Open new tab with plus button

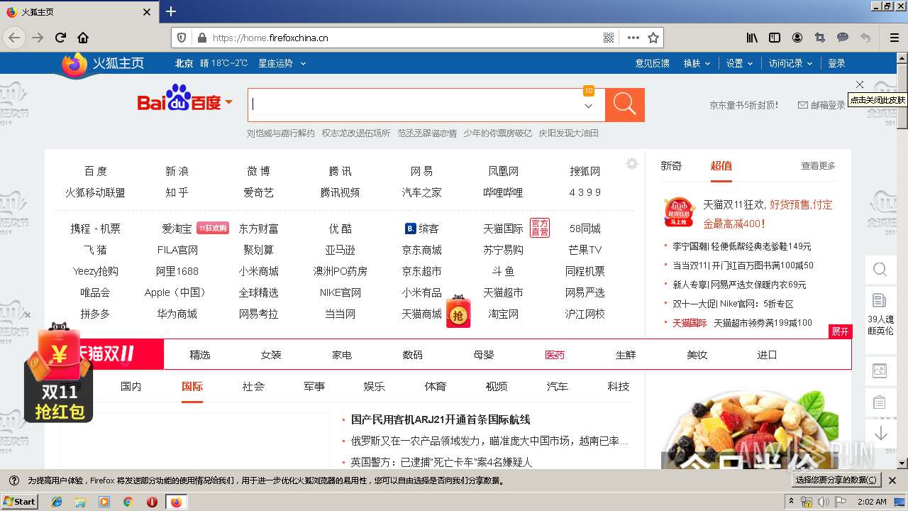[x=171, y=11]
